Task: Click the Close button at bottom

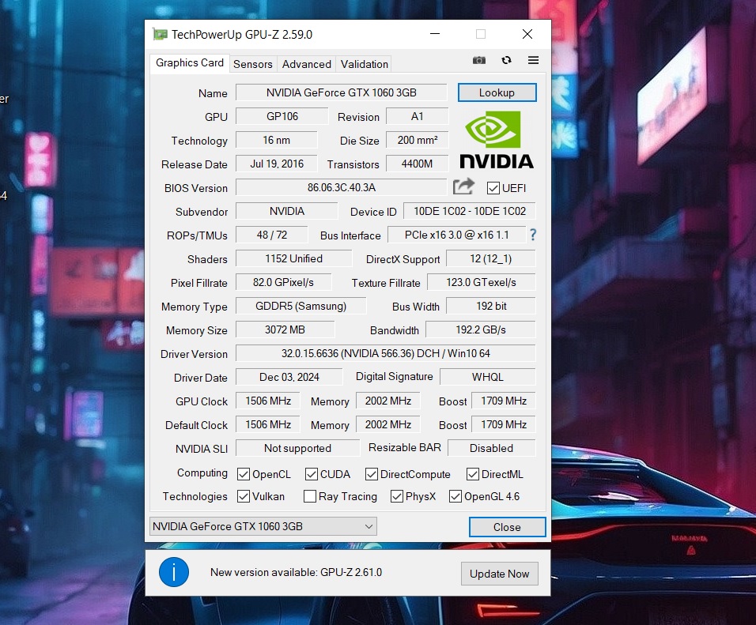Action: pyautogui.click(x=507, y=527)
